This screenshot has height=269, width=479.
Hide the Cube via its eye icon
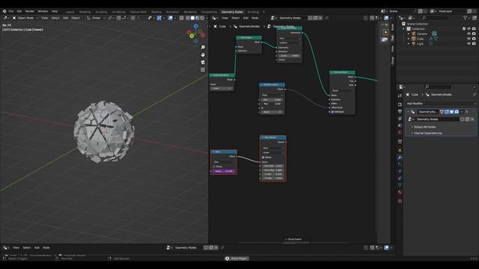tap(469, 39)
